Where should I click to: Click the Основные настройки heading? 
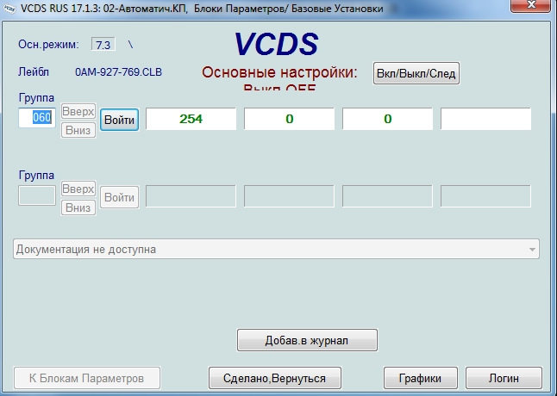coord(279,72)
